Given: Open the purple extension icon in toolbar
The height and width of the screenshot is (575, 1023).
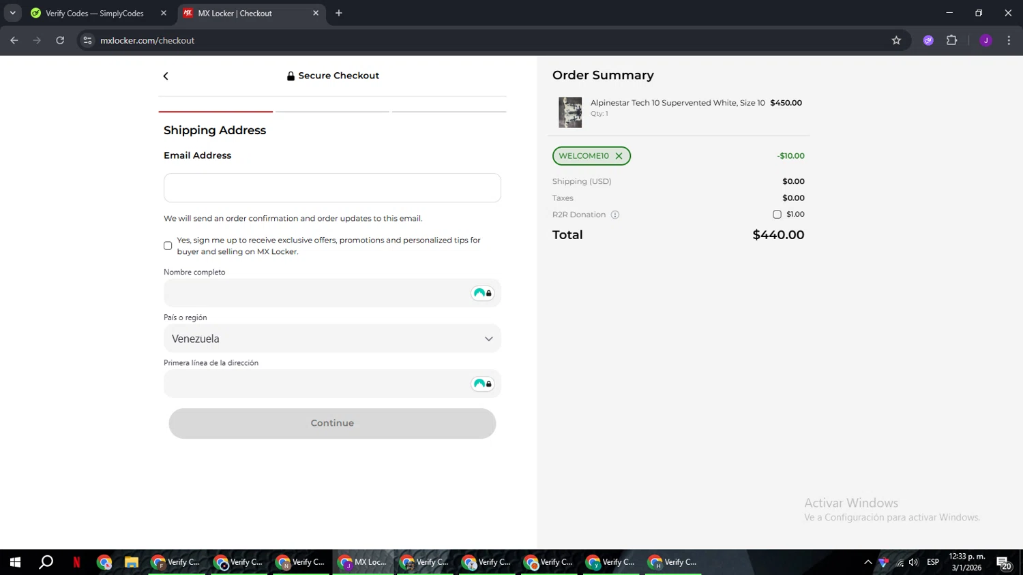Looking at the screenshot, I should [928, 41].
